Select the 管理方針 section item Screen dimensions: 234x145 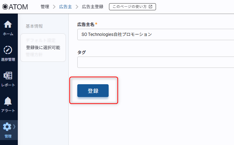coord(34,55)
